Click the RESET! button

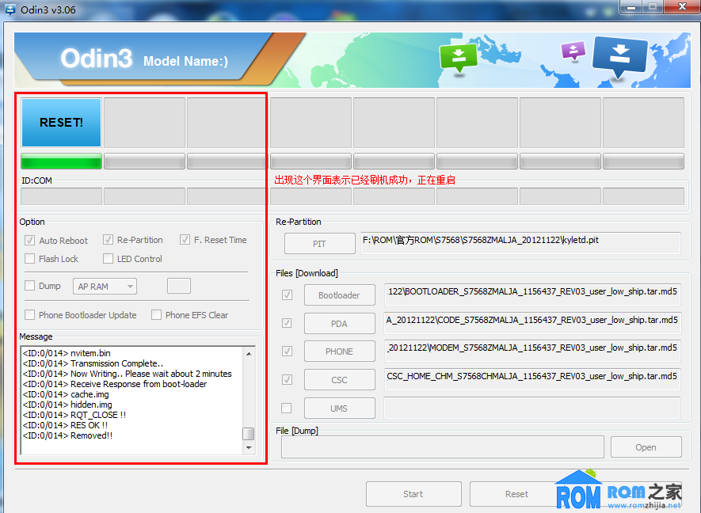coord(61,123)
